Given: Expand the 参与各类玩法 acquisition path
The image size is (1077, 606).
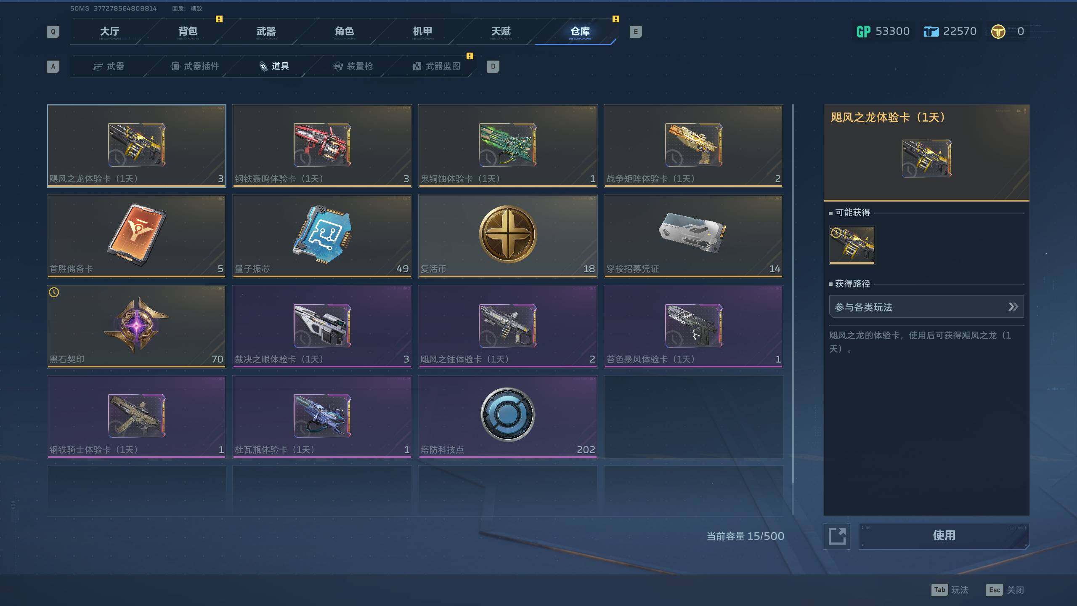Looking at the screenshot, I should point(926,307).
